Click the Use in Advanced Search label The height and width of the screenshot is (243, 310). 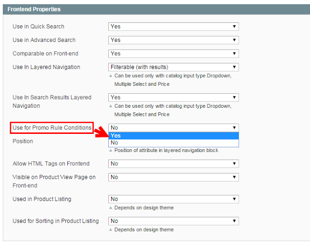pos(44,40)
